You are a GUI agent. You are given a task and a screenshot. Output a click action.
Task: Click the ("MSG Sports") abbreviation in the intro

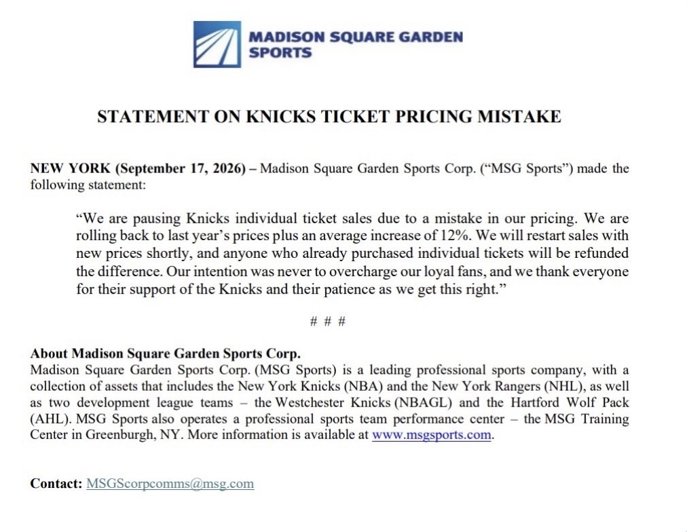point(527,168)
